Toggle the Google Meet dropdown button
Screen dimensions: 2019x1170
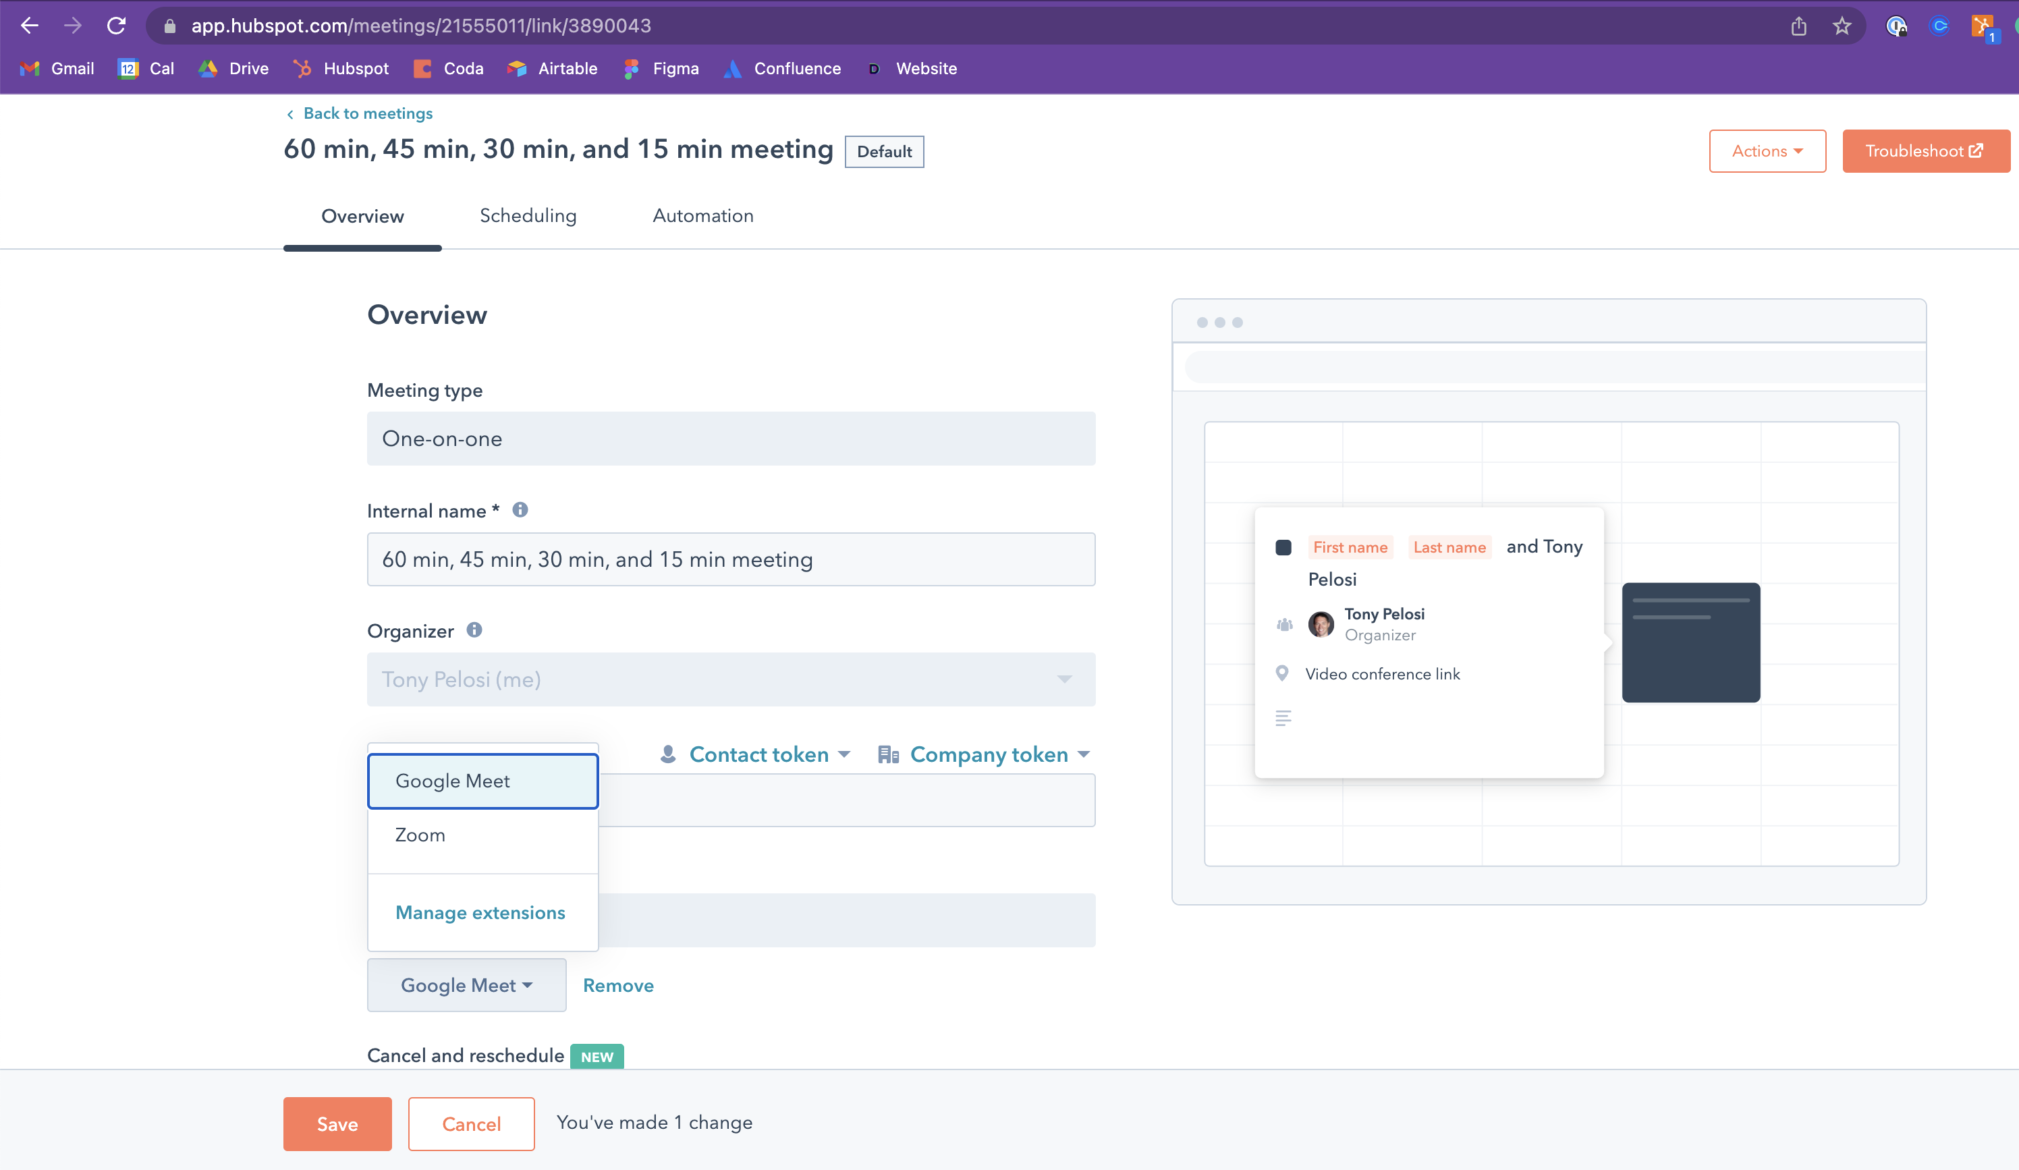pyautogui.click(x=466, y=985)
